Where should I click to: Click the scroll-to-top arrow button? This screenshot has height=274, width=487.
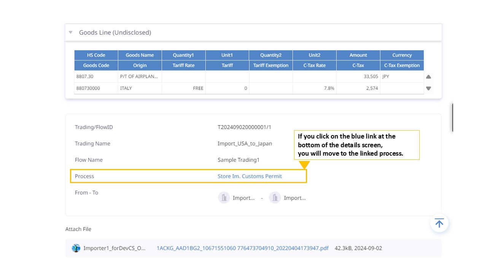(x=439, y=223)
